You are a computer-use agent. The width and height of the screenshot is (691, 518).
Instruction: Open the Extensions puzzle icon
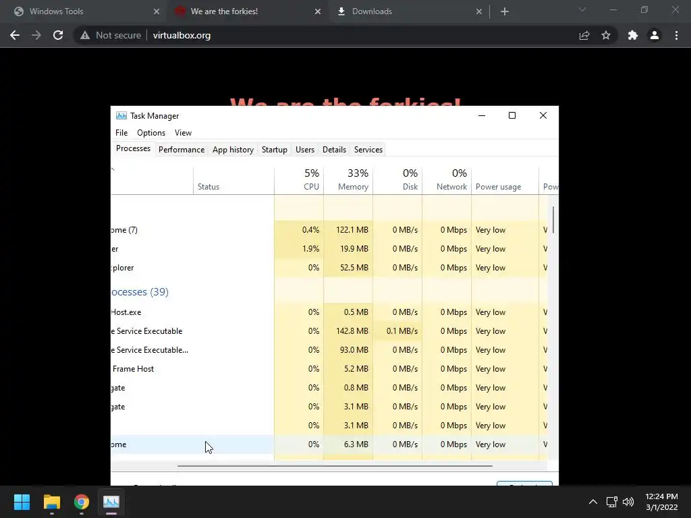[633, 35]
